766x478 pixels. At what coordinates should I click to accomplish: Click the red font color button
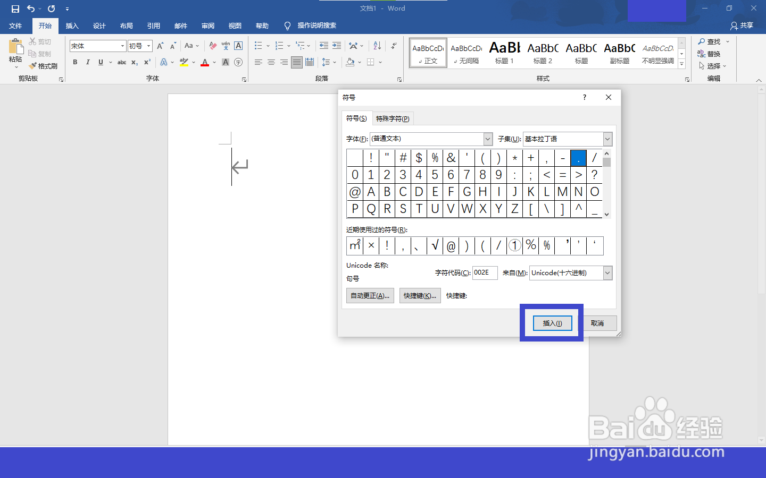click(x=205, y=62)
